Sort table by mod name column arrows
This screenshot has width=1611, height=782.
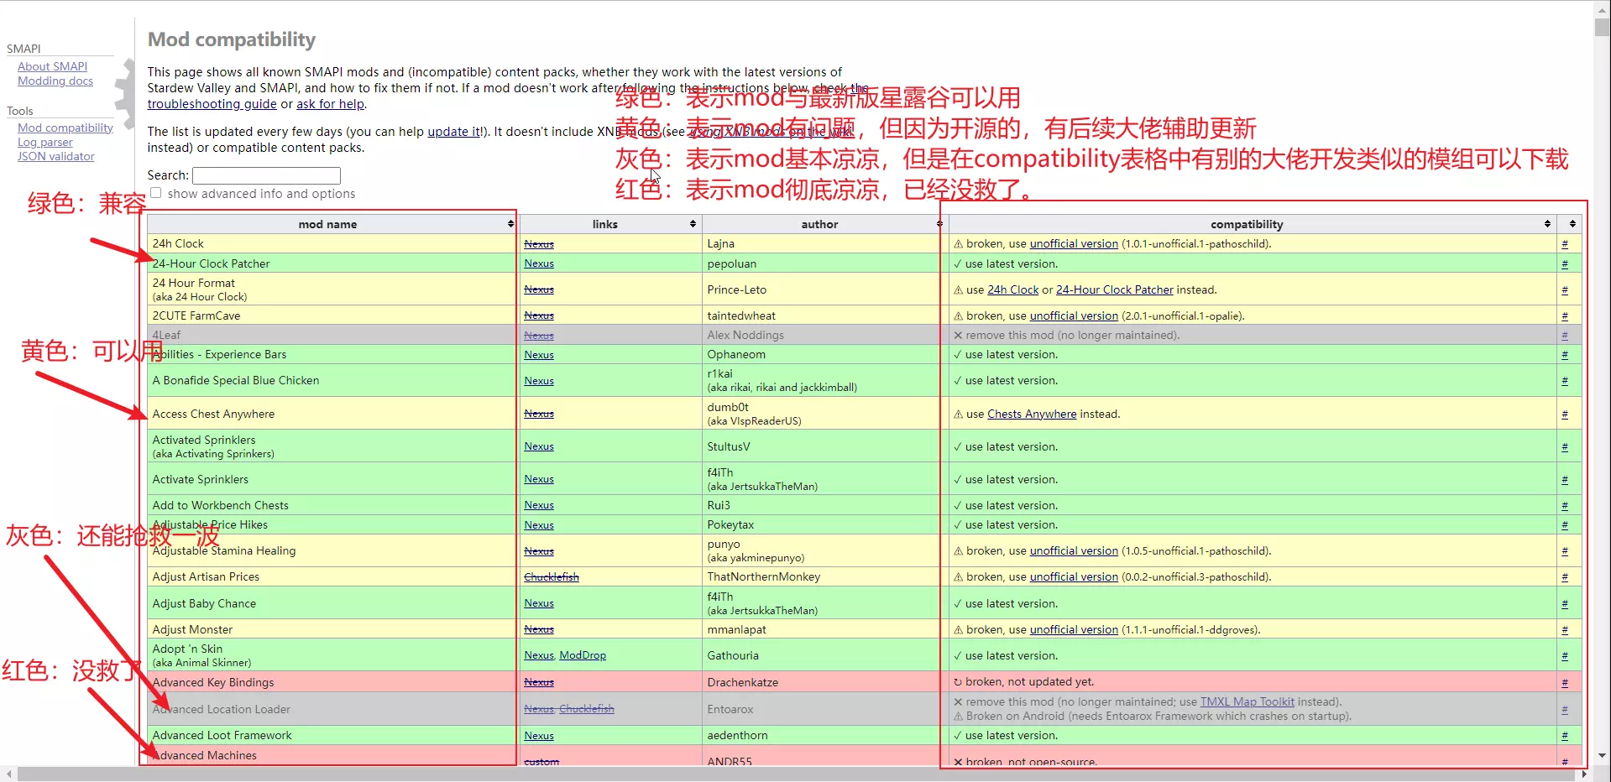(x=510, y=224)
